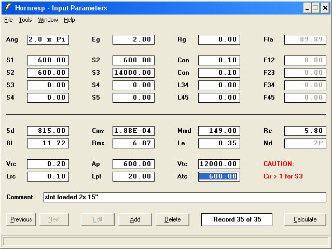Click the Comment label

20,197
